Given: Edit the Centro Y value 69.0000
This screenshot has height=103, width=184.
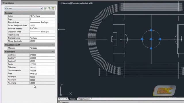Looking at the screenshot, I should click(x=42, y=58).
